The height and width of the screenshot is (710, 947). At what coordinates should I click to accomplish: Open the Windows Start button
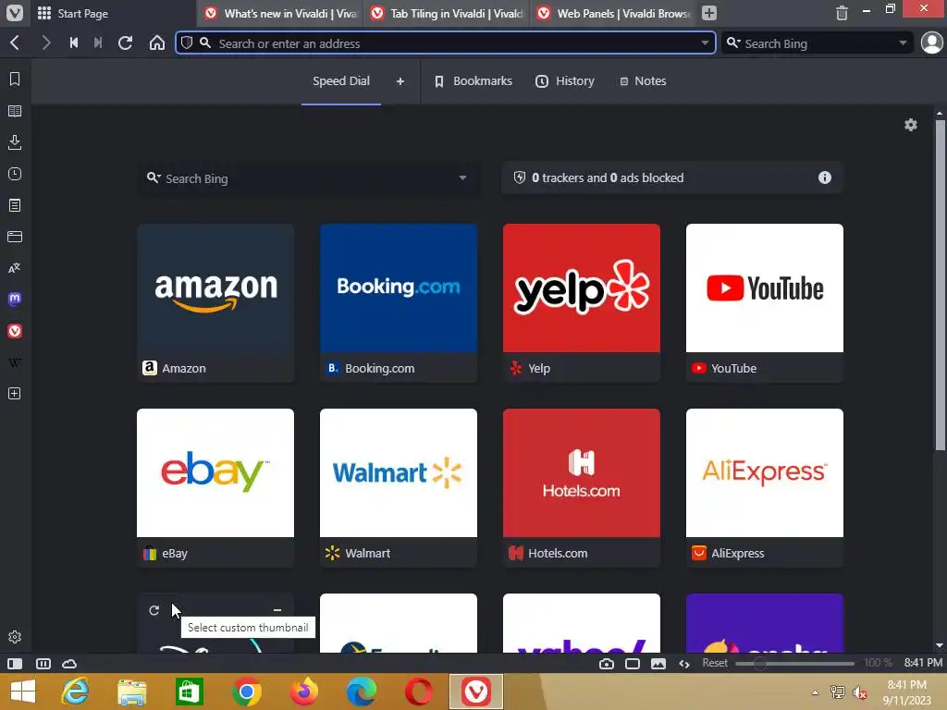[23, 692]
